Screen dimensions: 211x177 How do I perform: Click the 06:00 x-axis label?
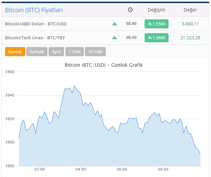122,169
